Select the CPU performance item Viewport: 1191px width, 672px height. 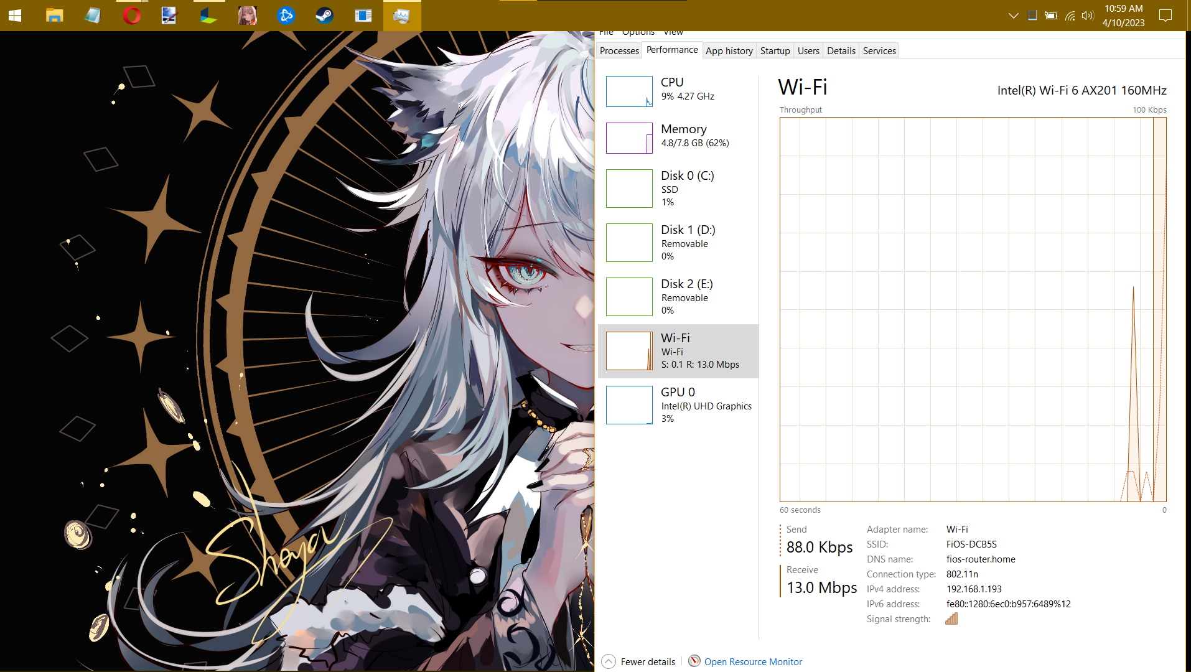678,91
